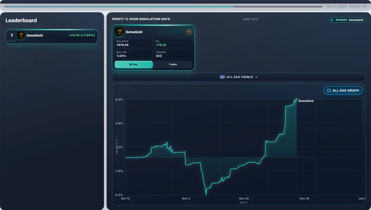Click the Nov 3 date label on the x-axis
The height and width of the screenshot is (210, 371).
pos(186,199)
